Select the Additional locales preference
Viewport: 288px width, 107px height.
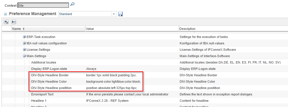click(44, 62)
